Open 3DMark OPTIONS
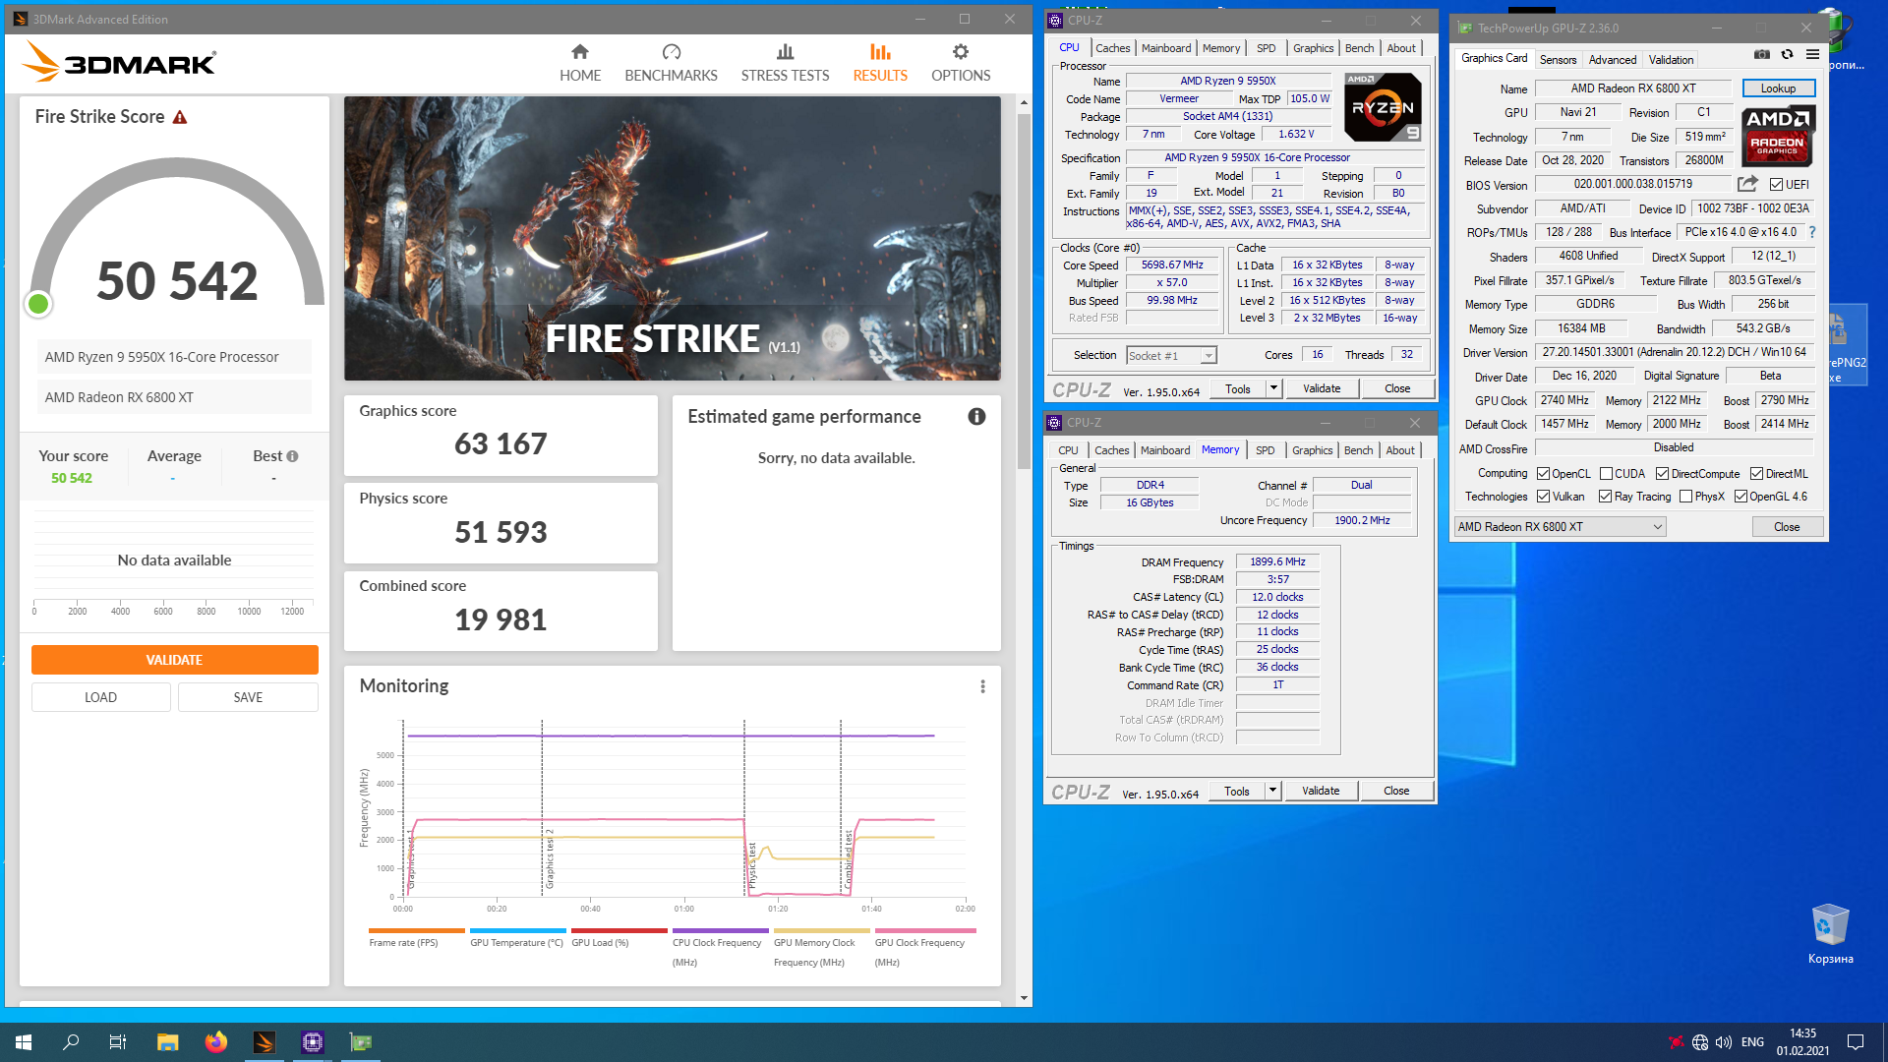Screen dimensions: 1888x1062 (x=961, y=63)
